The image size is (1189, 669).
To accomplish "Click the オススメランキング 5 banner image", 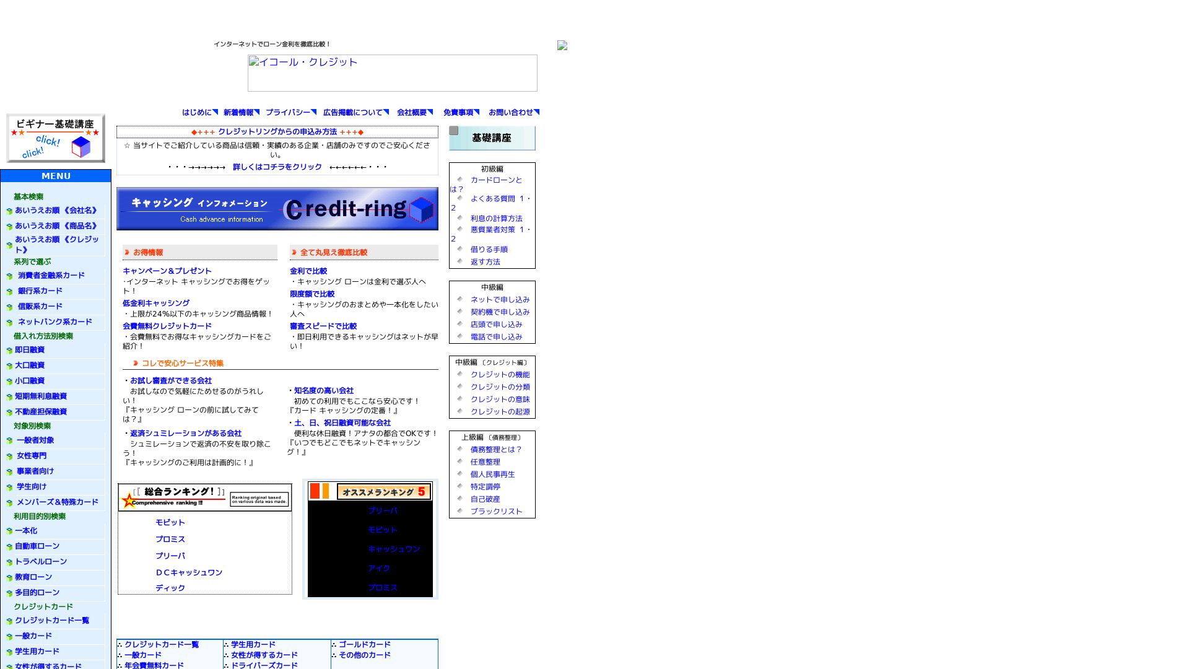I will (370, 491).
